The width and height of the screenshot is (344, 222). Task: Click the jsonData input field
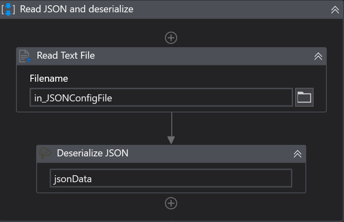coord(171,179)
